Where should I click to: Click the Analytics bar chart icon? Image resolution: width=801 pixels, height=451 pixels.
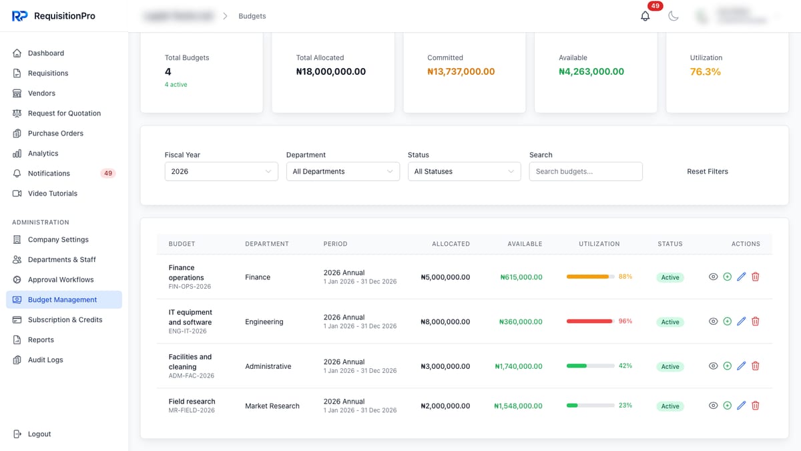point(17,154)
